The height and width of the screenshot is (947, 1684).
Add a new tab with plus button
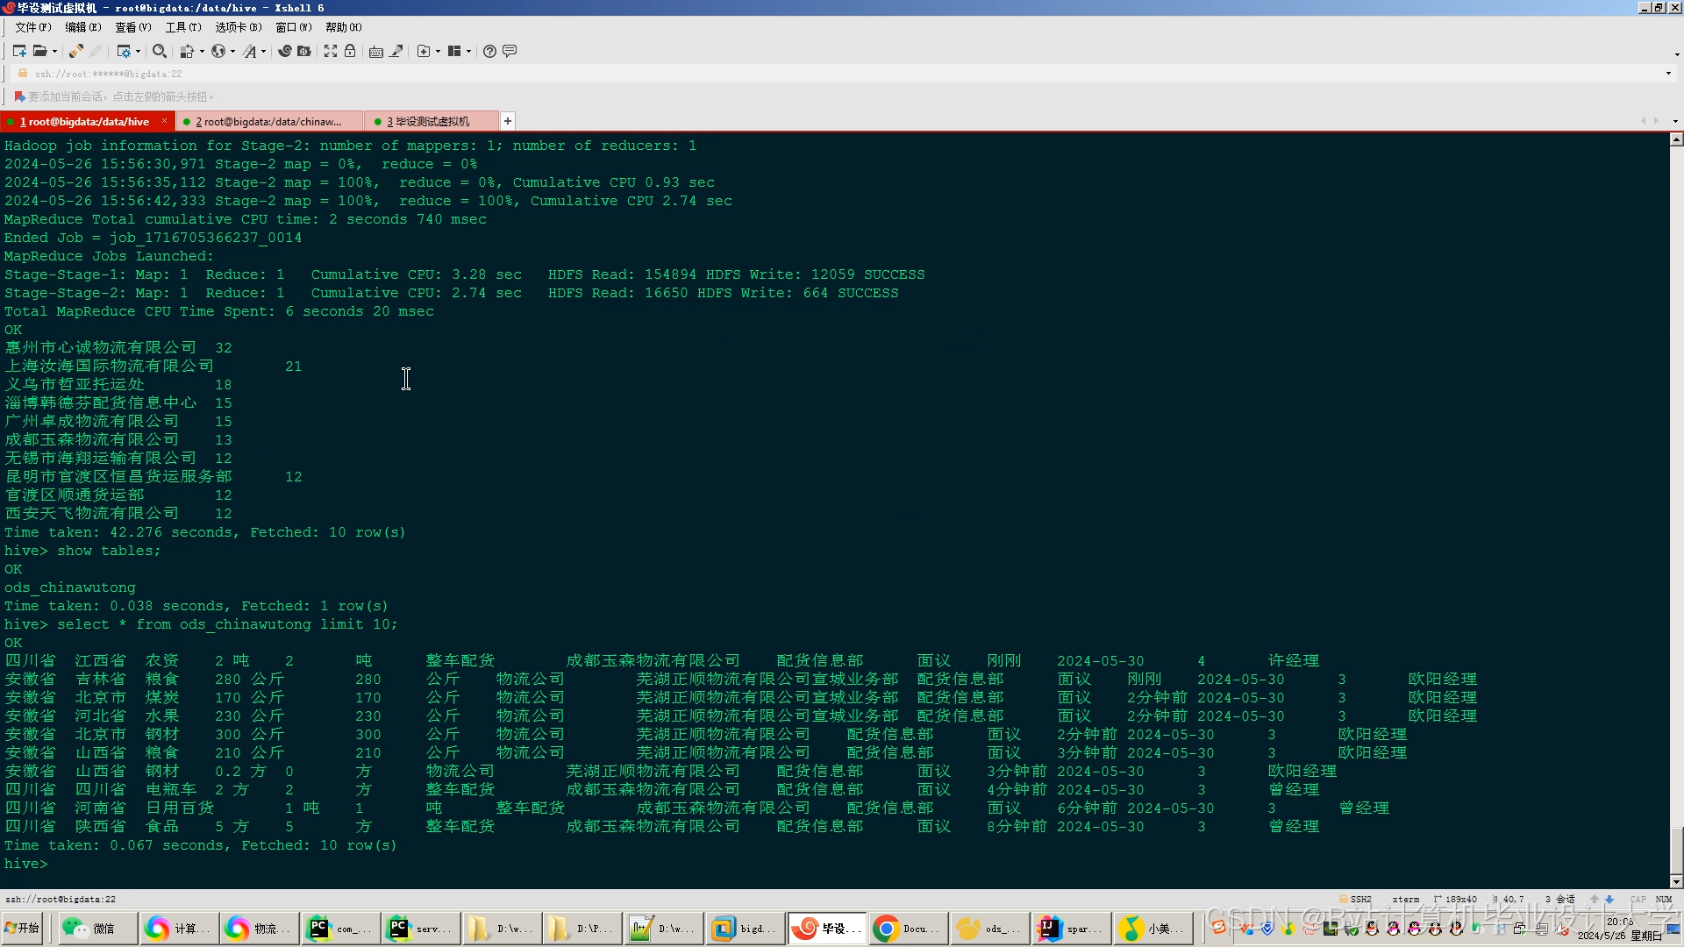pyautogui.click(x=507, y=121)
